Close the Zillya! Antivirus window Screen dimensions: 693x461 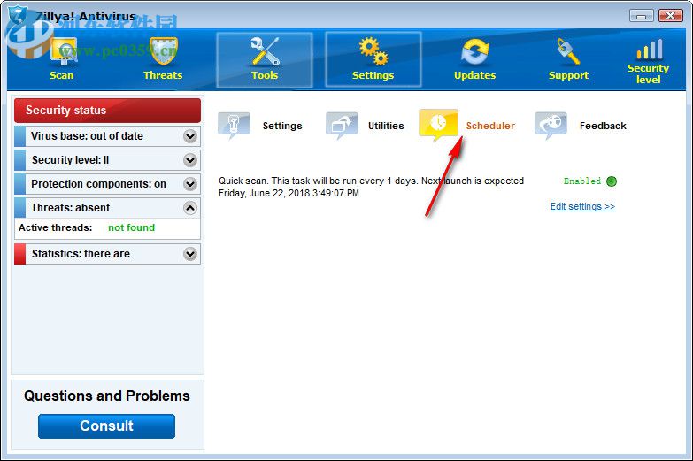(x=671, y=16)
